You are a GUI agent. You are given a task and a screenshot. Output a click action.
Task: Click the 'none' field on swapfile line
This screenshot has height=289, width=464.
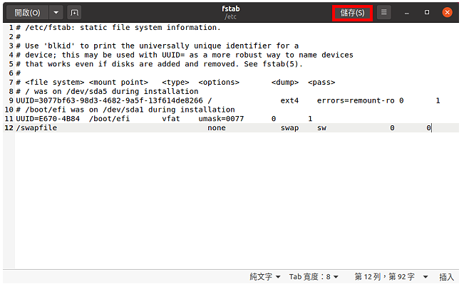(x=216, y=128)
